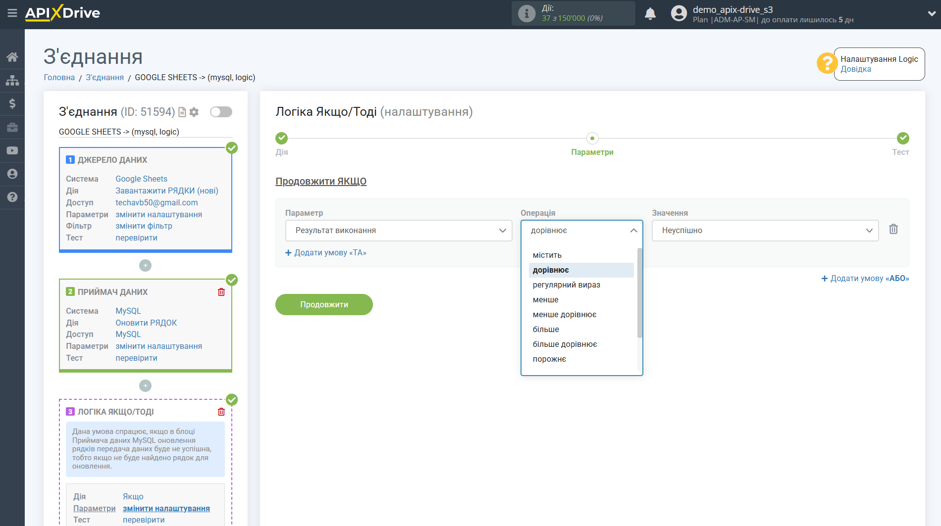
Task: Select більше дорівнює operation
Action: (x=581, y=344)
